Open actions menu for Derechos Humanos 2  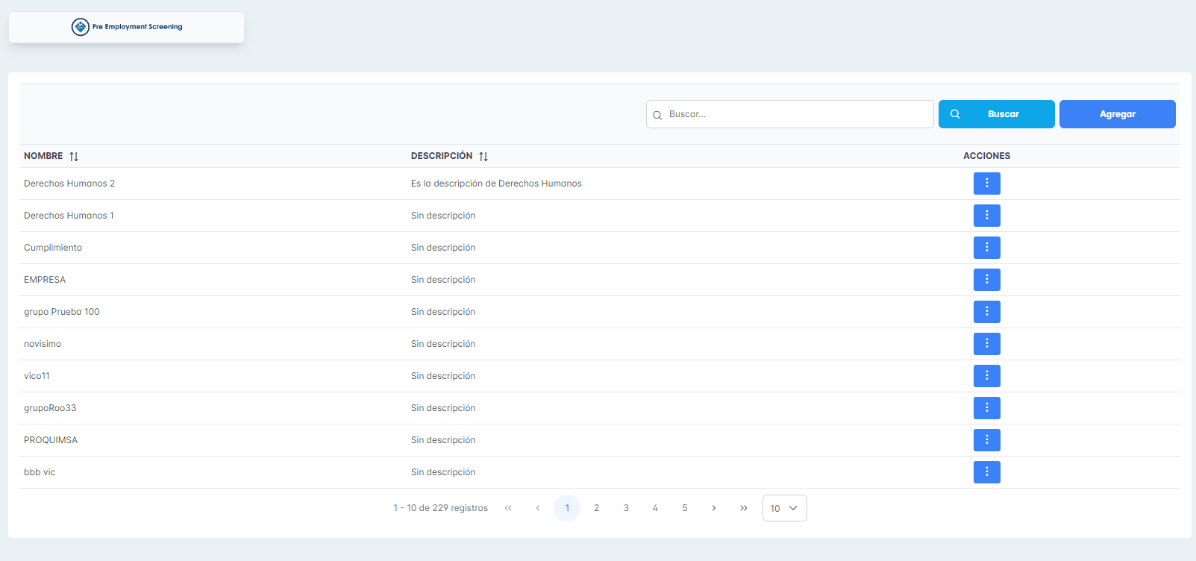[x=986, y=184]
